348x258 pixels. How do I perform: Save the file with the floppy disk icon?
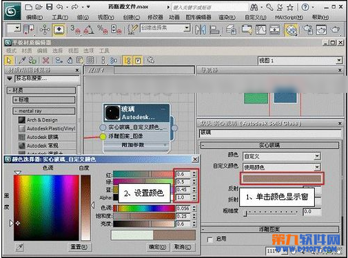tap(49, 7)
